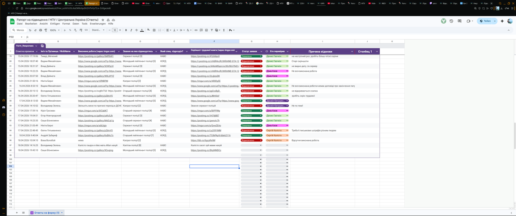Click the font size input box
Image resolution: width=516 pixels, height=216 pixels.
pos(115,30)
